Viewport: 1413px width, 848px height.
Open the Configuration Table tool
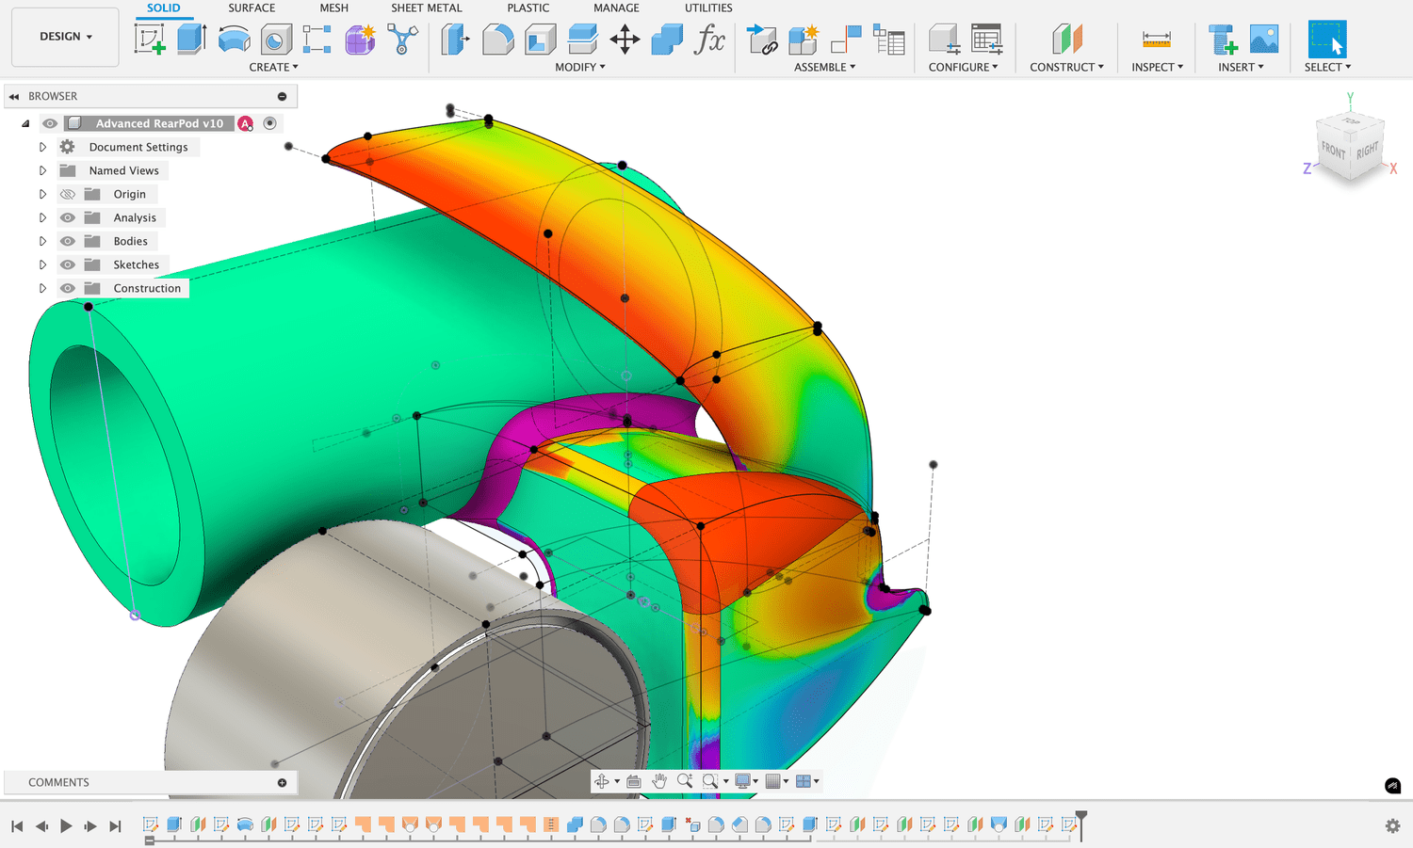[x=986, y=40]
